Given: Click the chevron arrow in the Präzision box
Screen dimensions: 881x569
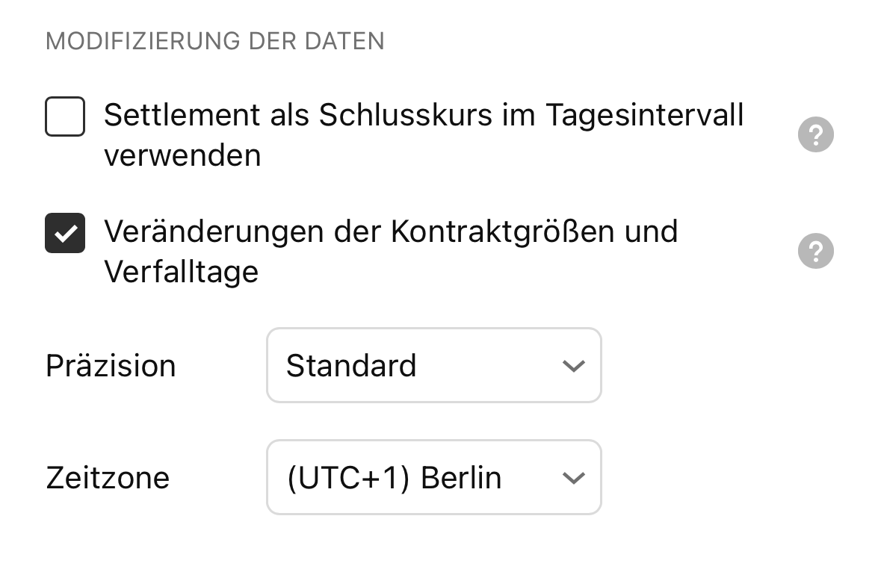Looking at the screenshot, I should (572, 366).
